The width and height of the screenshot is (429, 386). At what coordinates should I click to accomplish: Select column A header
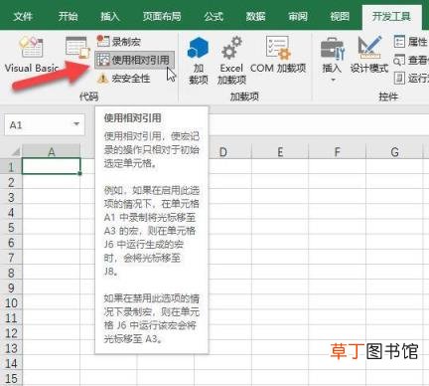point(52,151)
